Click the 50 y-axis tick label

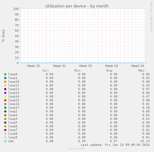point(17,36)
